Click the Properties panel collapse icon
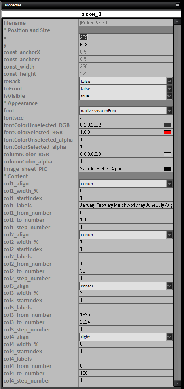The width and height of the screenshot is (184, 389). point(177,5)
